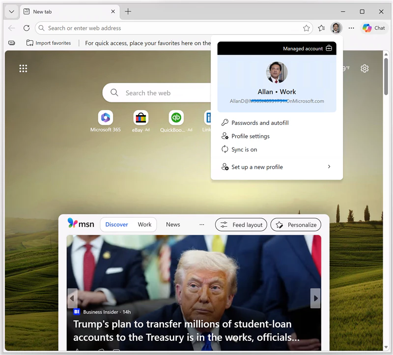Click the Business Insider source label
Image resolution: width=393 pixels, height=355 pixels.
click(101, 312)
